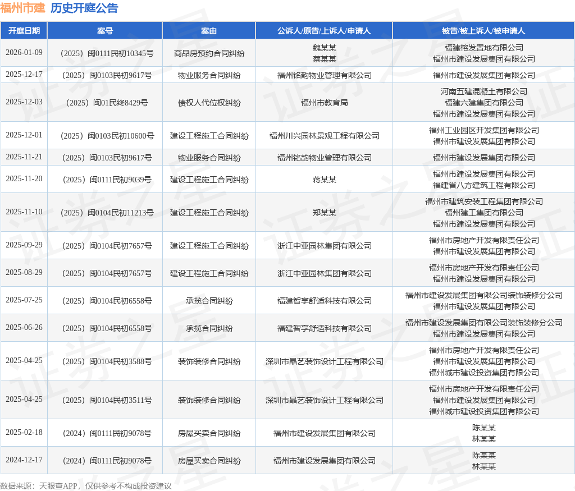Select the date 2025-12-17
575x491 pixels.
click(x=24, y=75)
